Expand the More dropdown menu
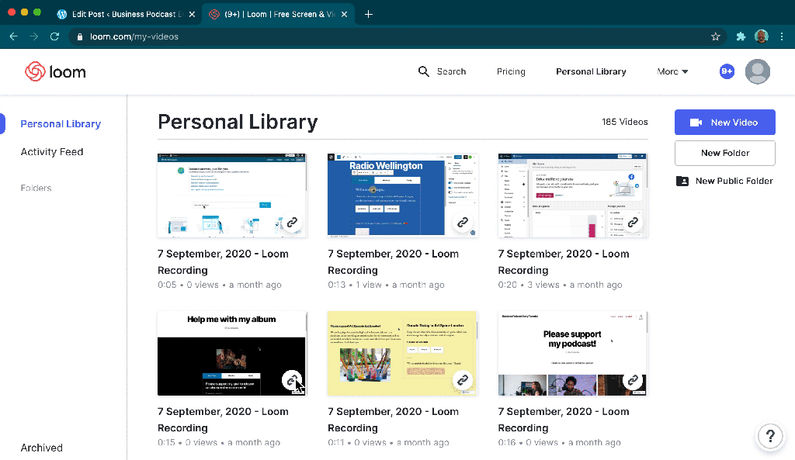The height and width of the screenshot is (460, 795). pyautogui.click(x=672, y=71)
